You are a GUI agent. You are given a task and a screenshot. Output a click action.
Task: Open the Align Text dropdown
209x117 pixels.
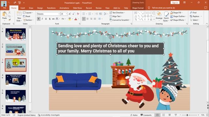coord(116,16)
